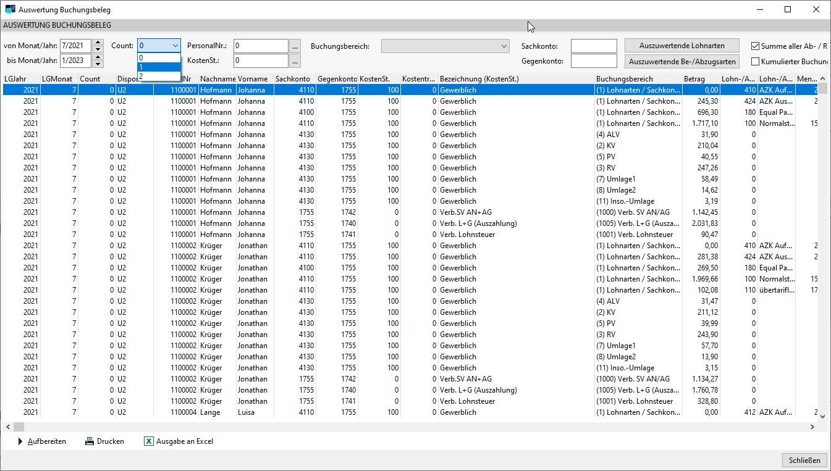The height and width of the screenshot is (471, 831).
Task: Click the Aufbereiten play icon
Action: point(20,441)
